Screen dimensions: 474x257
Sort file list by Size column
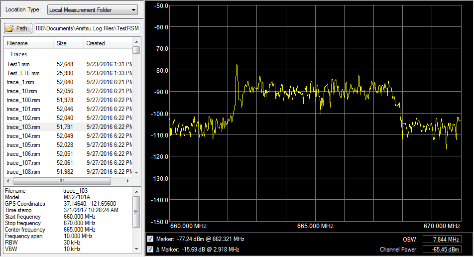pos(68,43)
